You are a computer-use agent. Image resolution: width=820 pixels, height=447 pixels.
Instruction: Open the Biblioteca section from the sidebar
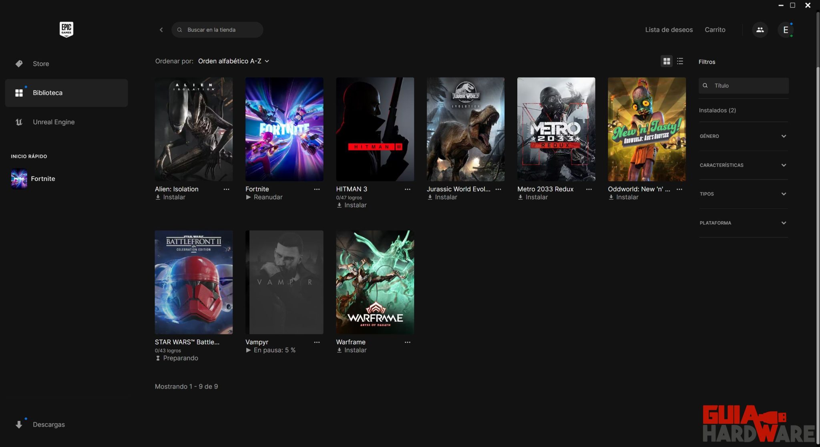tap(47, 93)
